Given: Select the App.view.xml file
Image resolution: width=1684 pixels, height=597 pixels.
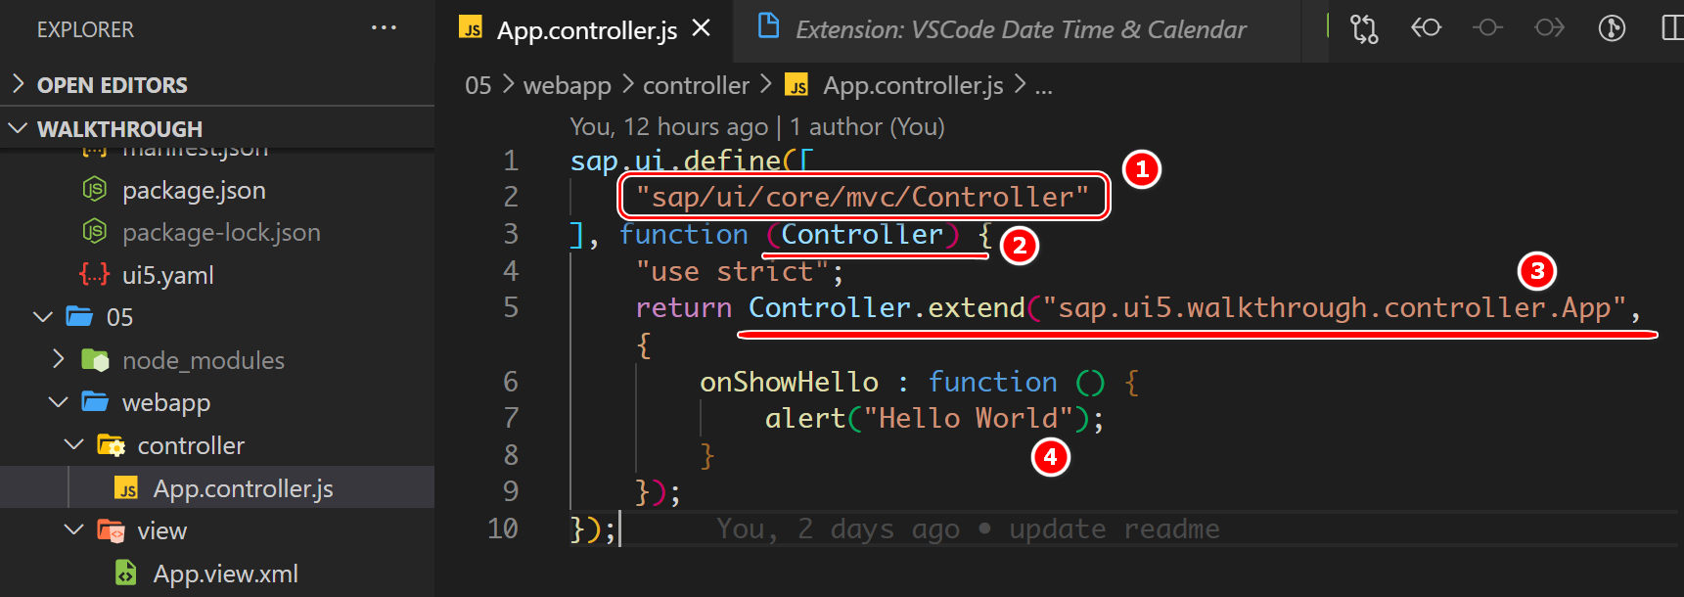Looking at the screenshot, I should (x=226, y=573).
